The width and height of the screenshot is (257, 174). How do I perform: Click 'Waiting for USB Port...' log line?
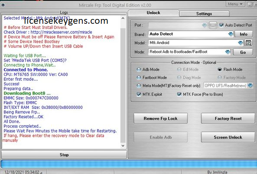click(25, 56)
